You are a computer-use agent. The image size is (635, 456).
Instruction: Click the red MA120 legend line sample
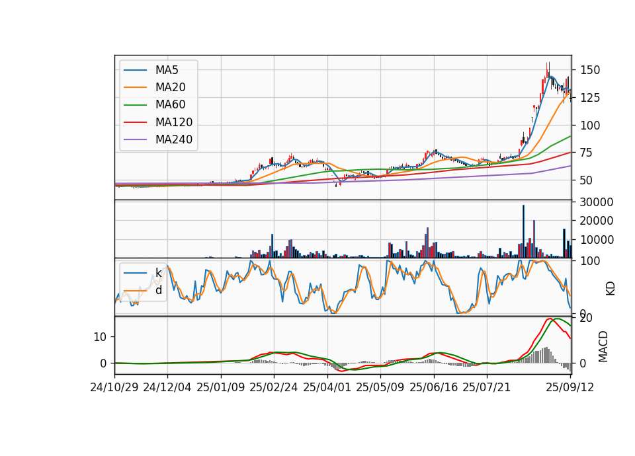[135, 122]
